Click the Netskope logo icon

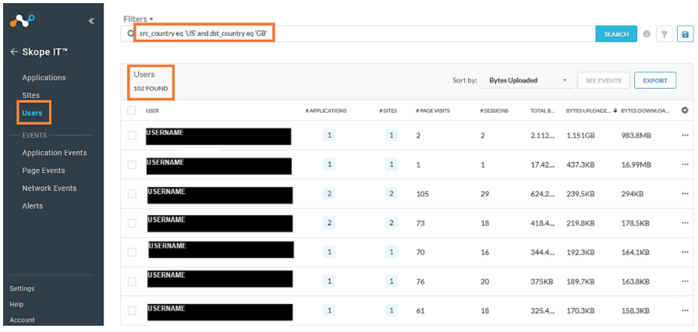click(23, 20)
